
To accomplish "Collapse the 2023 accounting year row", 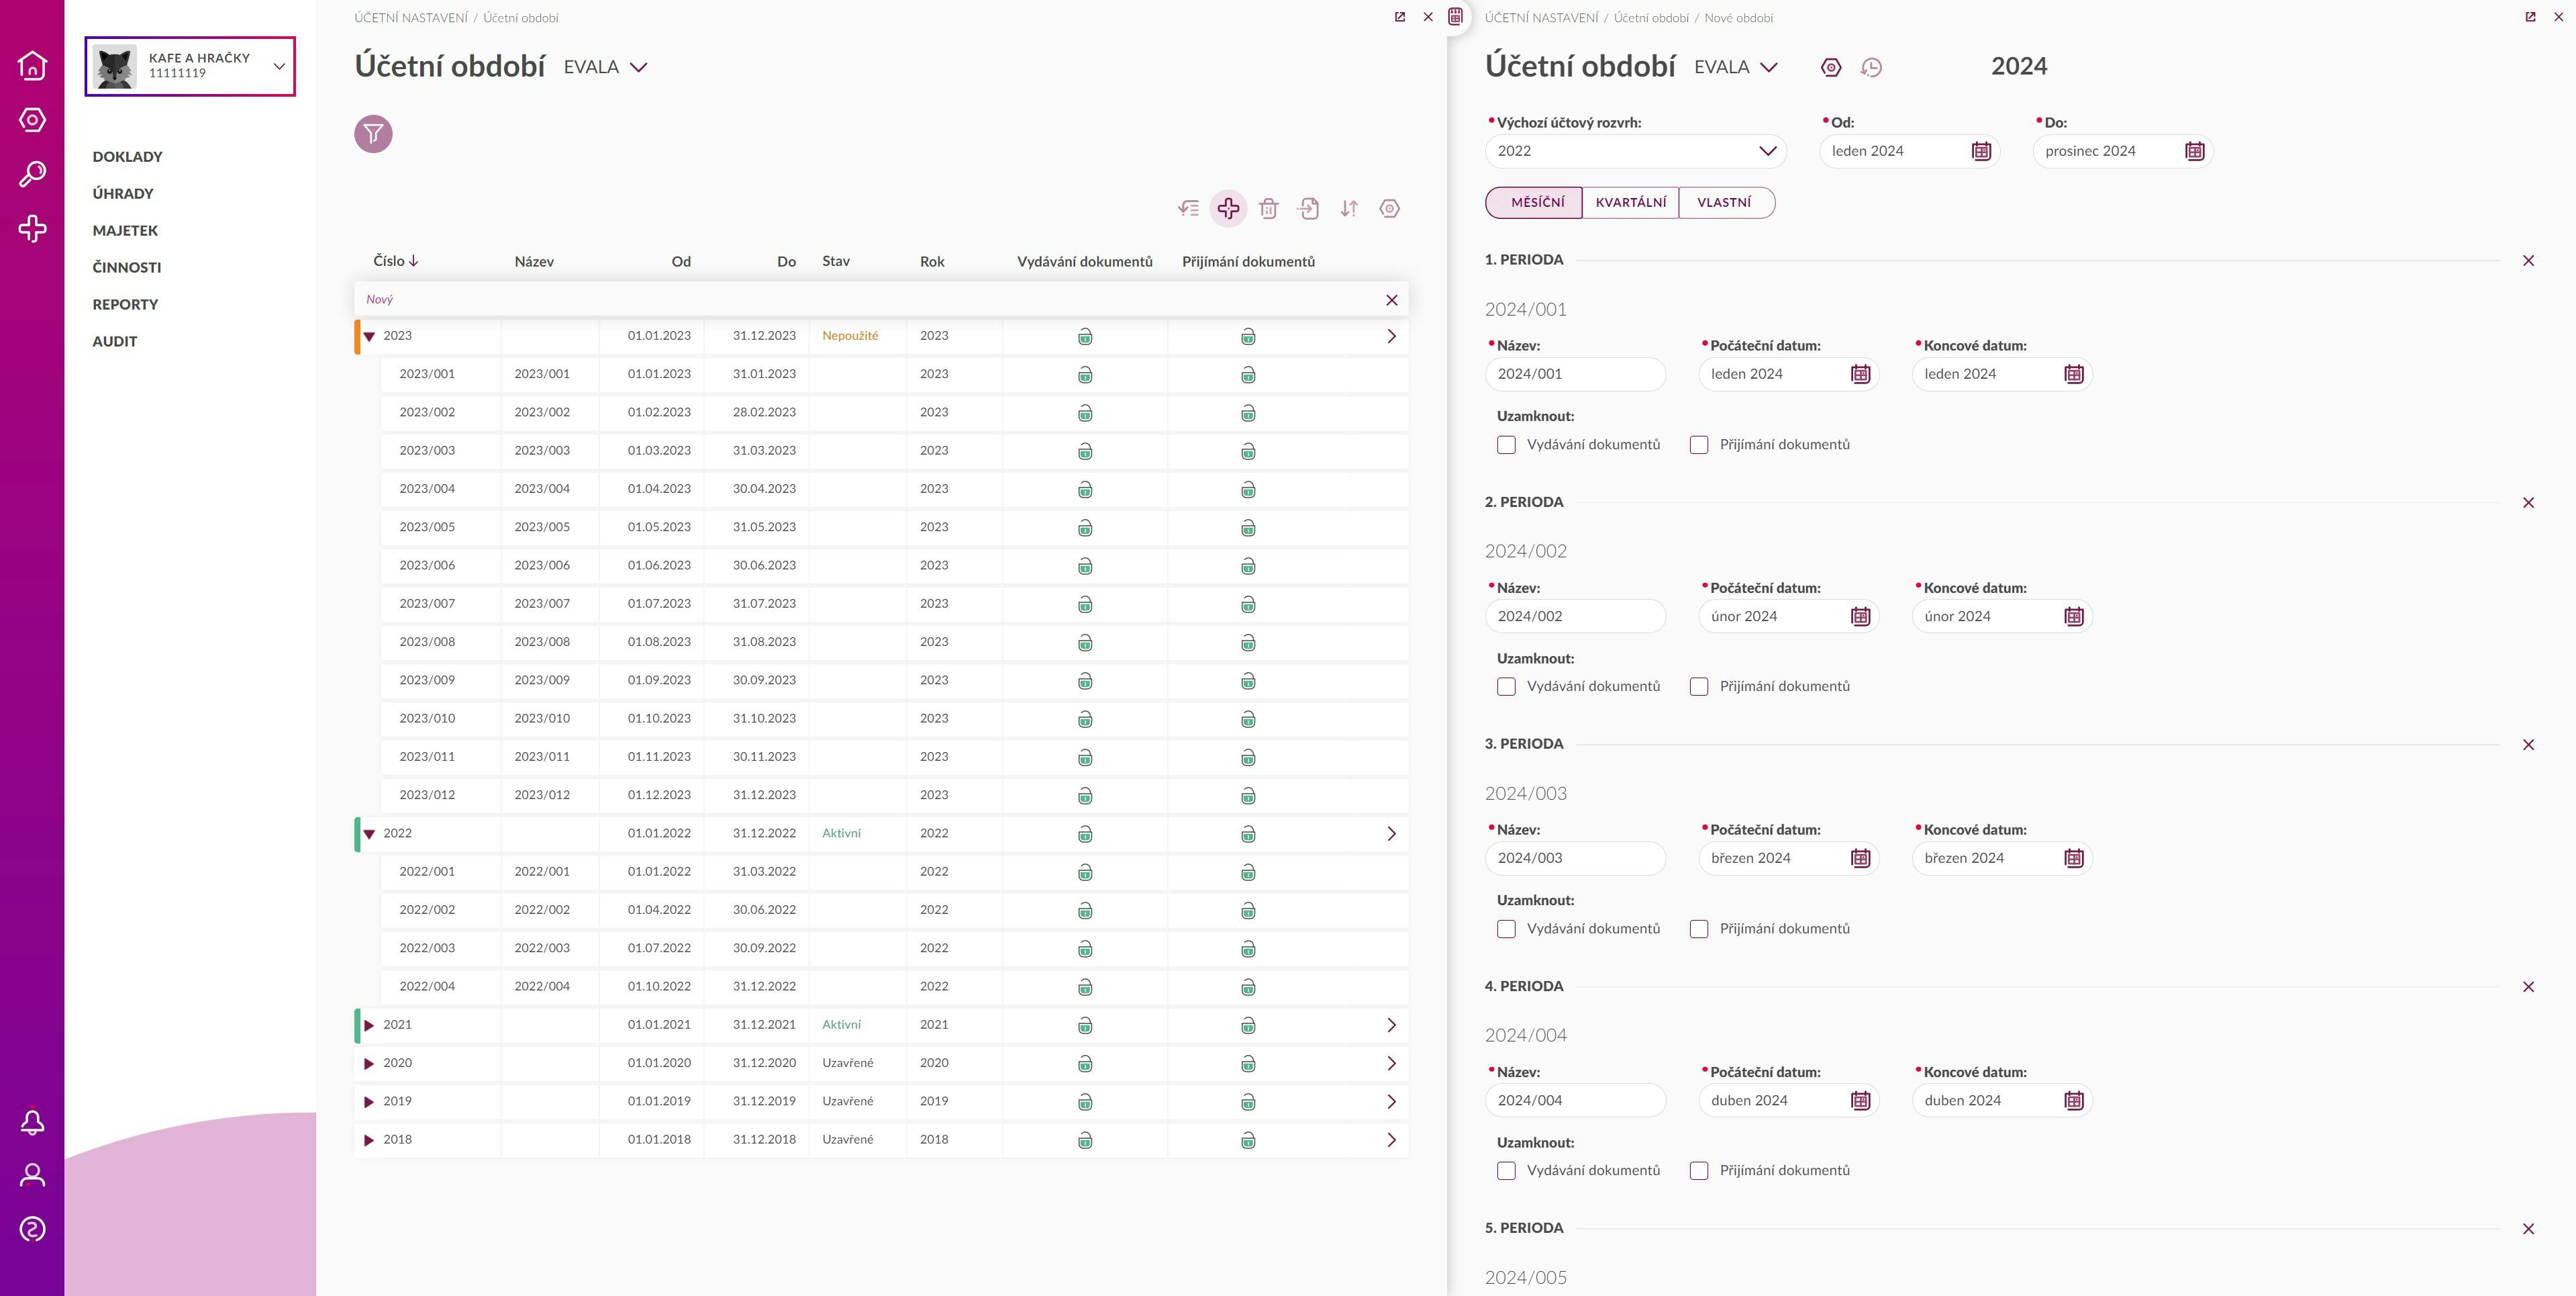I will [x=369, y=336].
